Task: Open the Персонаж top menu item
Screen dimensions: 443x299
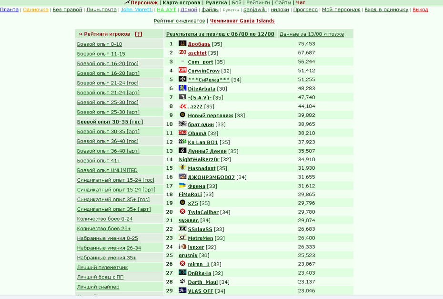Action: coord(144,2)
